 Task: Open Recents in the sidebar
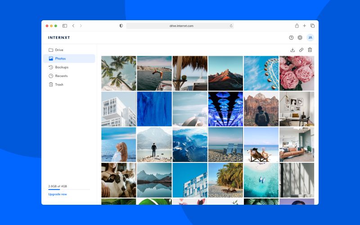coord(69,76)
